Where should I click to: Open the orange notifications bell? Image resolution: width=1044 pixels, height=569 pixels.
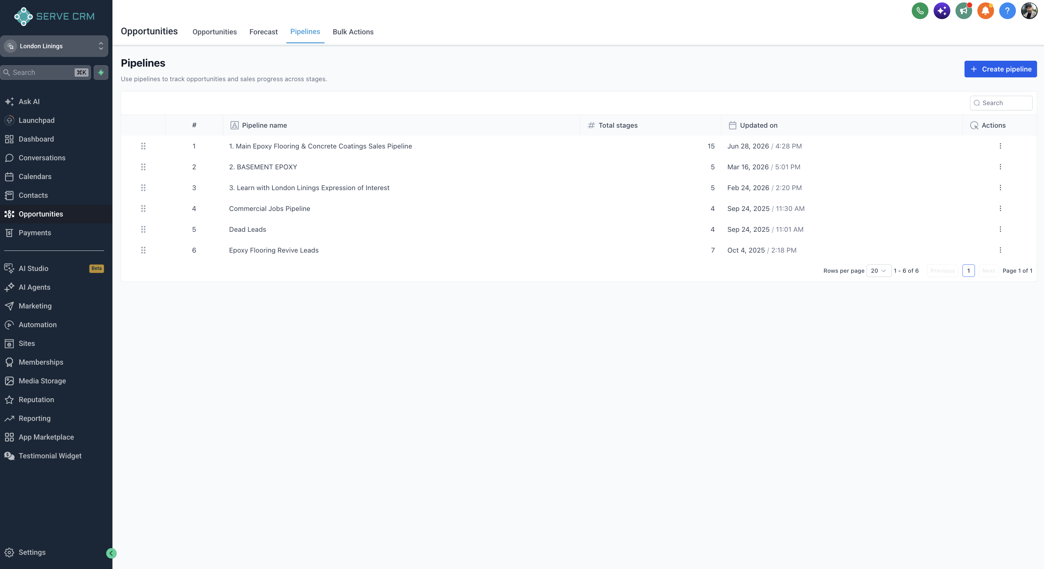(985, 11)
